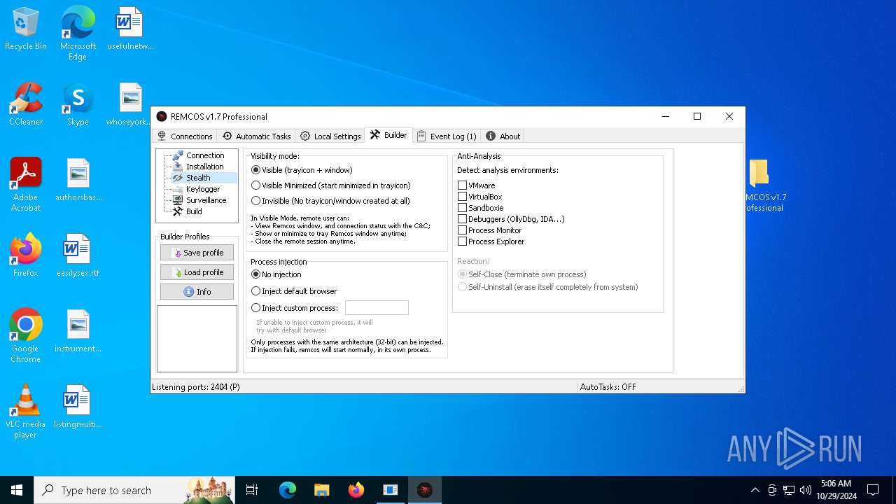The height and width of the screenshot is (504, 896).
Task: Enable VirtualBox detection checkbox
Action: pos(462,197)
